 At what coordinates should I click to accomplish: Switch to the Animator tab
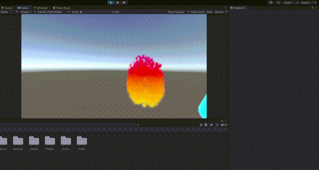(41, 8)
